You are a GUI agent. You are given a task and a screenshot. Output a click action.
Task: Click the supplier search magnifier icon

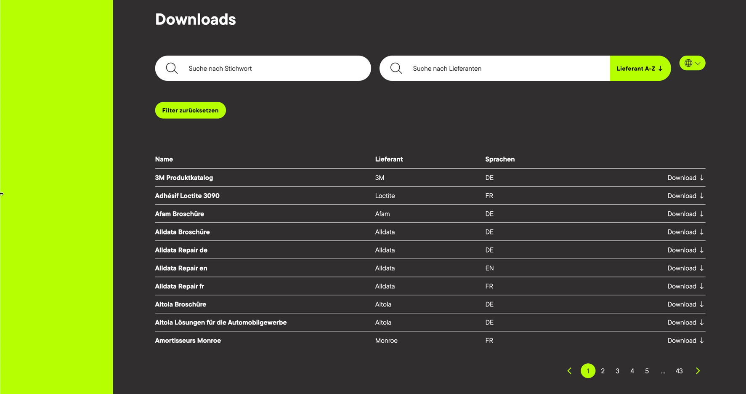point(396,68)
